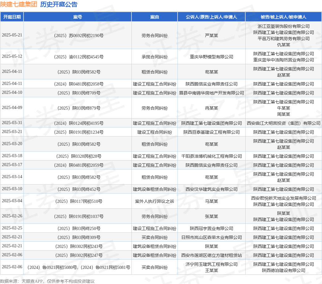Click case numbers 鲁0921民初5080号, 5081号

pyautogui.click(x=79, y=267)
